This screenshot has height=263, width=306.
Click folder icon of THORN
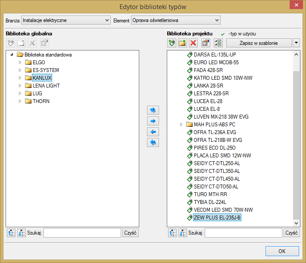[x=28, y=101]
